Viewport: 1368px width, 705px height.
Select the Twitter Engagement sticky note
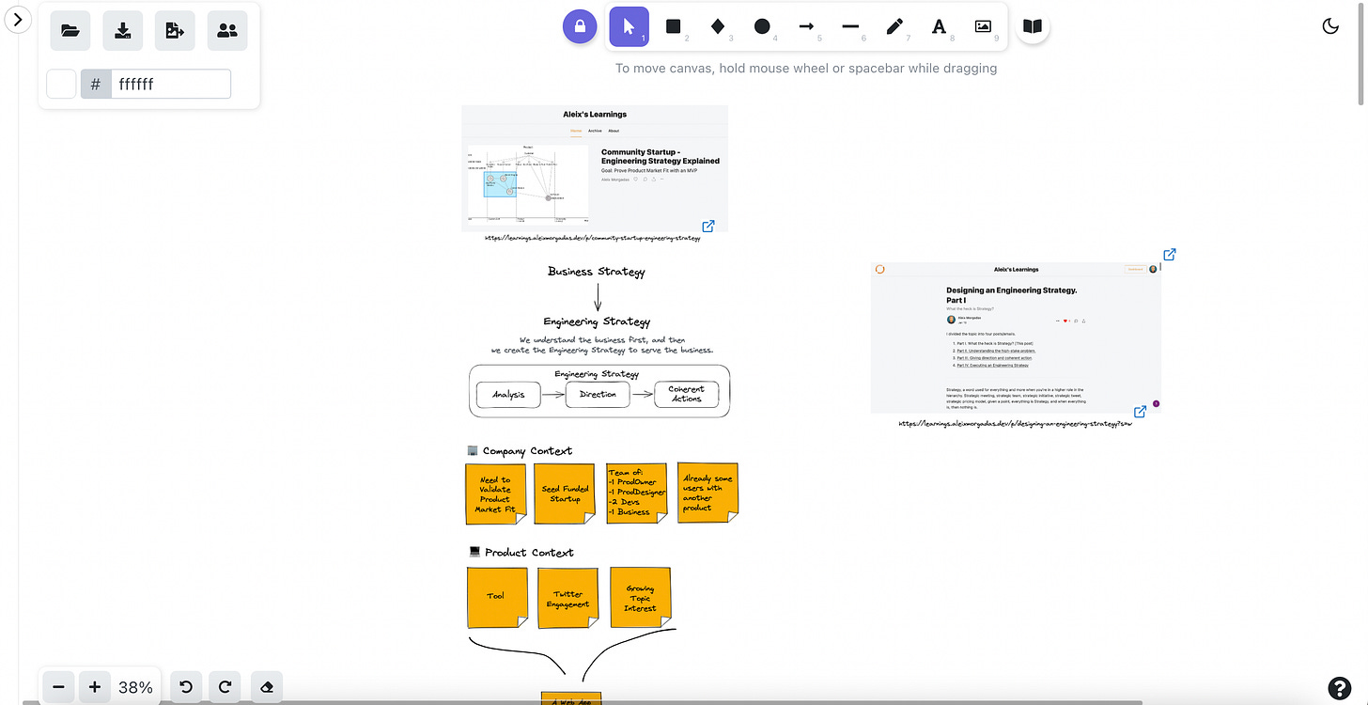pos(567,598)
